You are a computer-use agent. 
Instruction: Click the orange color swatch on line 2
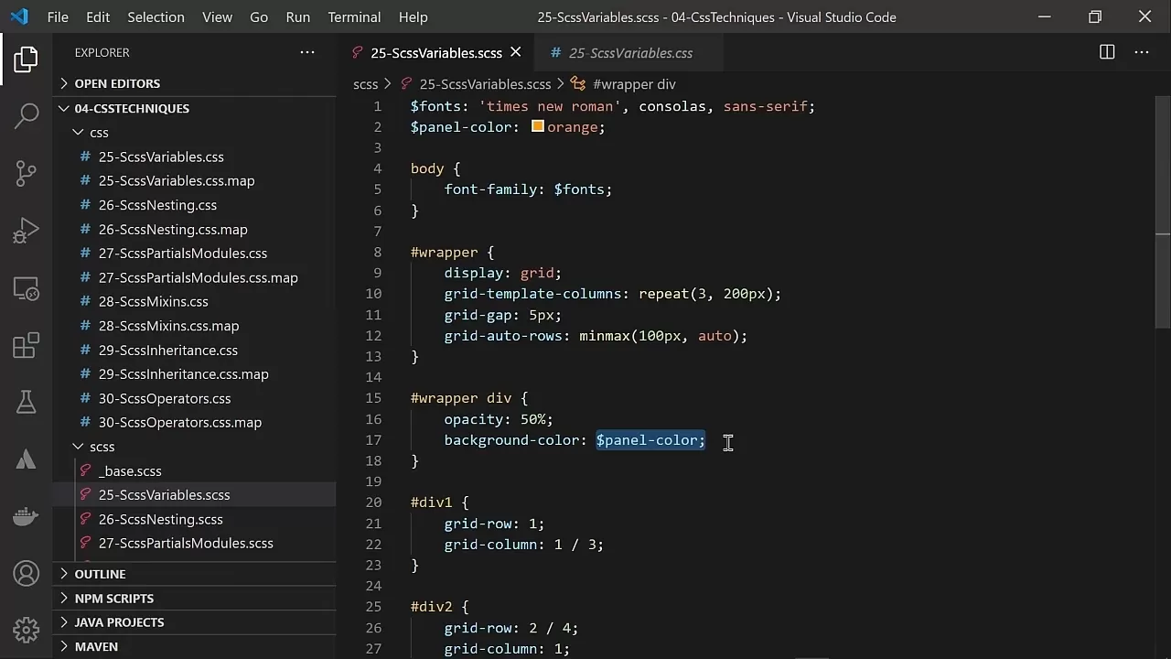538,126
